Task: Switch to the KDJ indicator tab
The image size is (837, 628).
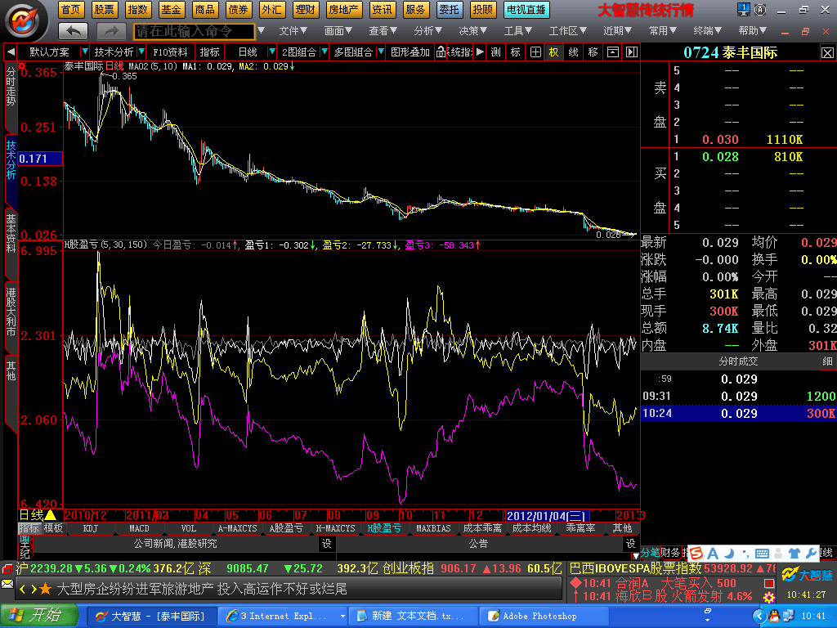Action: tap(90, 528)
